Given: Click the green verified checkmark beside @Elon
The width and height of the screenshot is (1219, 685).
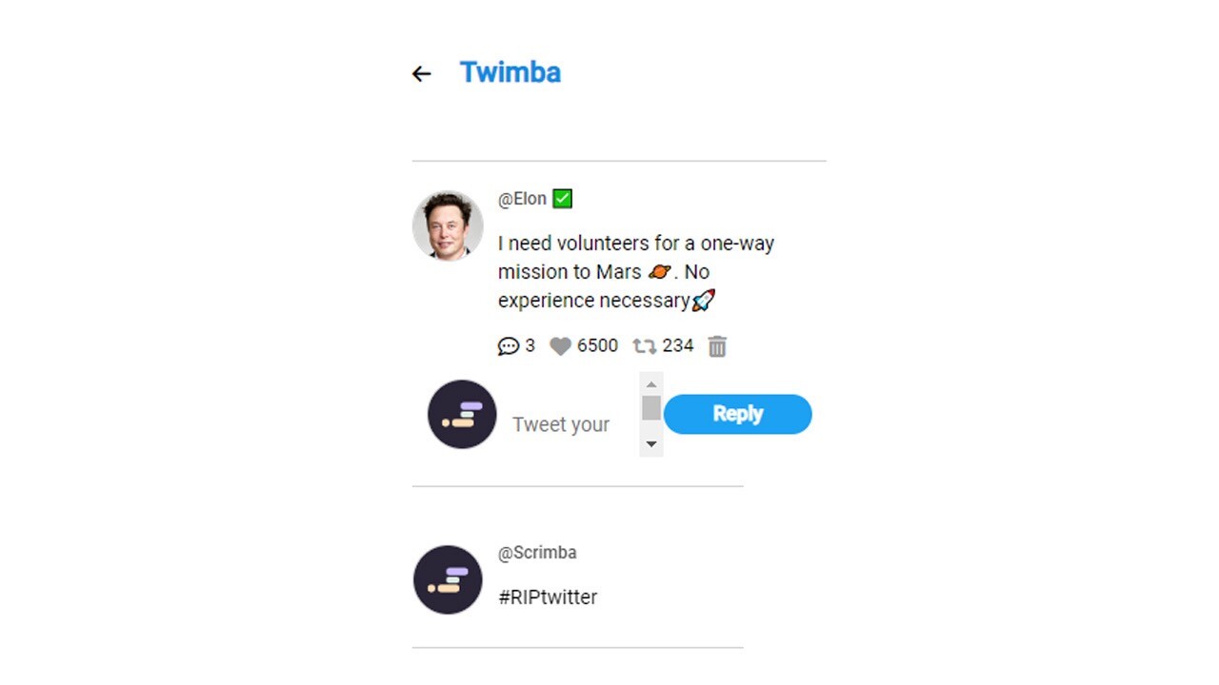Looking at the screenshot, I should click(562, 199).
